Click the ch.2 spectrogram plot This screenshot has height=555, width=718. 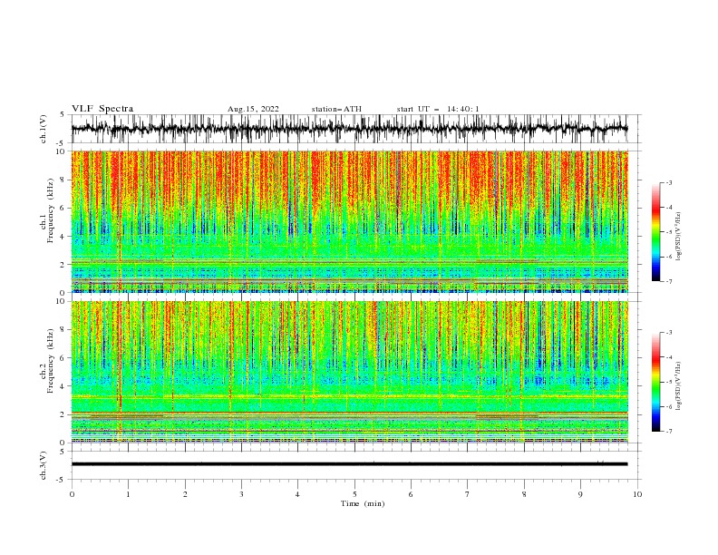349,372
